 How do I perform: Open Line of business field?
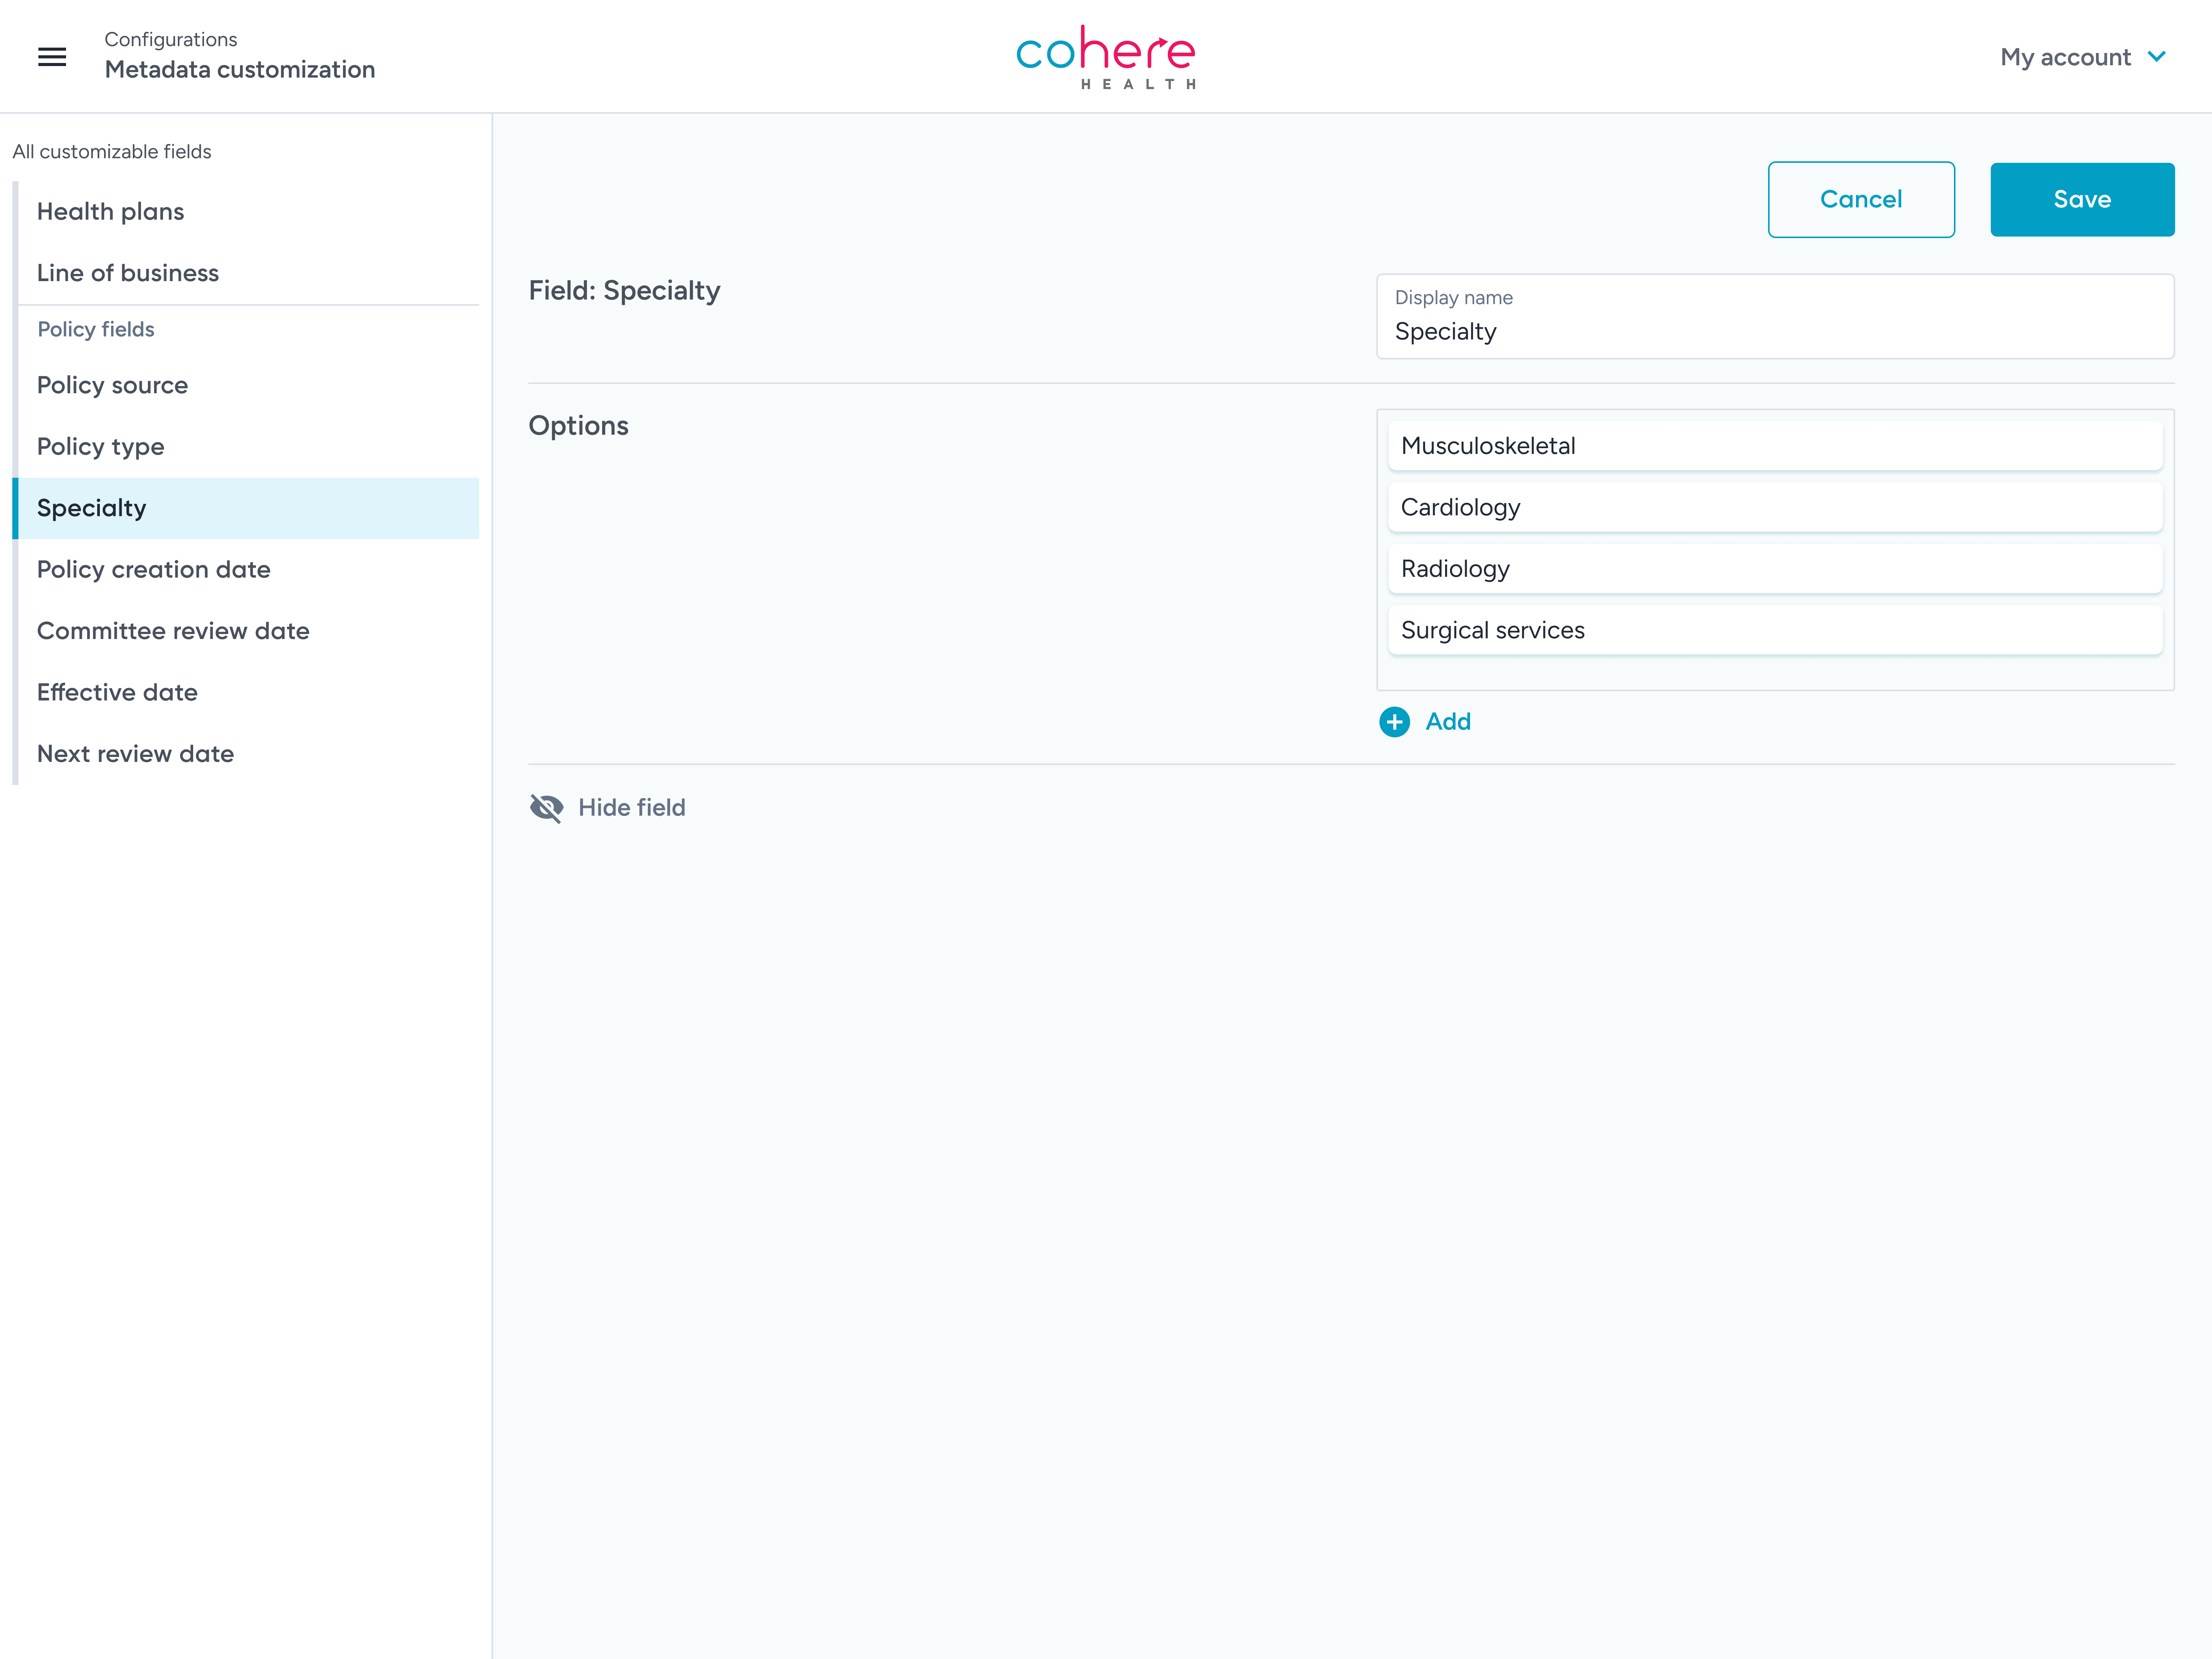(248, 273)
